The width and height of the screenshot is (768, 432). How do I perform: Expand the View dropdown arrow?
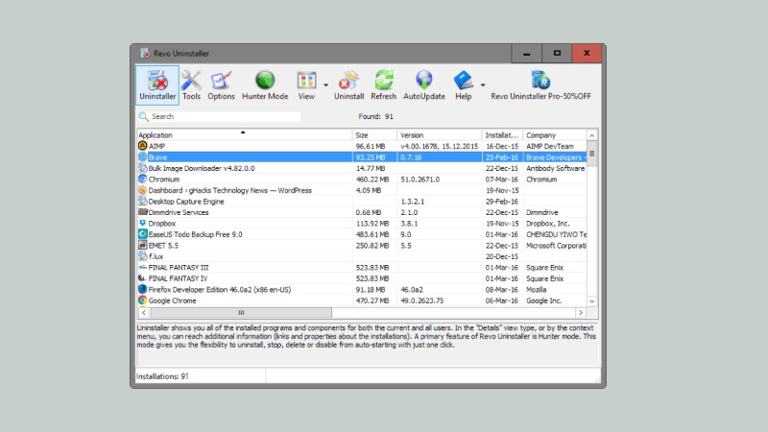pyautogui.click(x=325, y=85)
